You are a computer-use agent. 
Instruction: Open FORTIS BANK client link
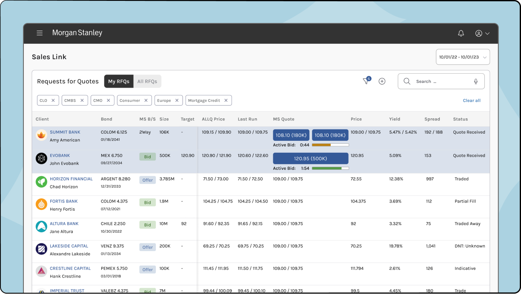click(64, 201)
